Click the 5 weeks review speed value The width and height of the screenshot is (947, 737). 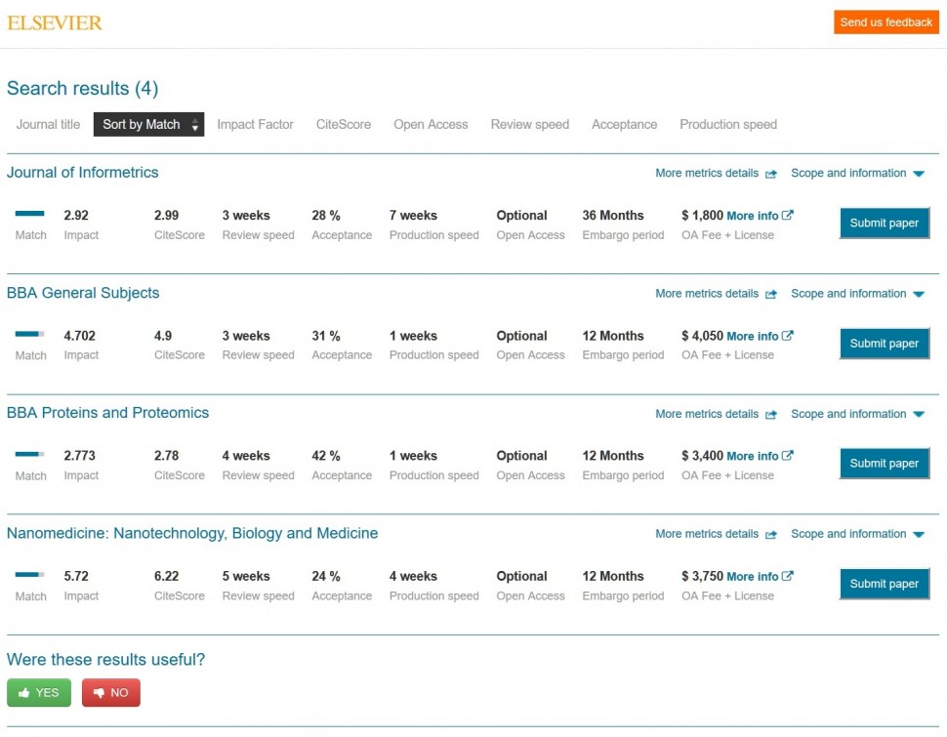246,576
